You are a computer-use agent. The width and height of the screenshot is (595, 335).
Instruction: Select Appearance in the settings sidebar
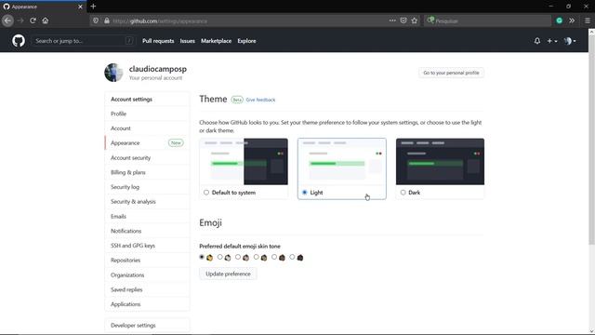tap(147, 142)
